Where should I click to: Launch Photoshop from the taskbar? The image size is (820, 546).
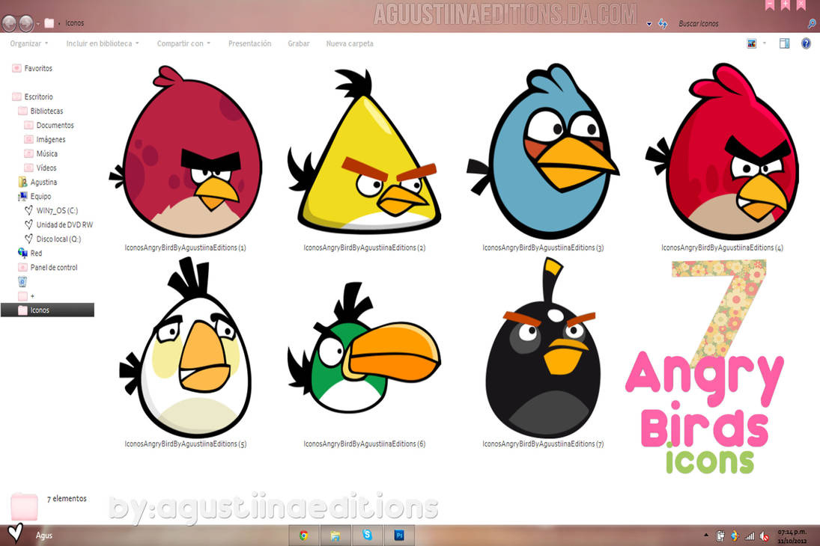coord(400,536)
